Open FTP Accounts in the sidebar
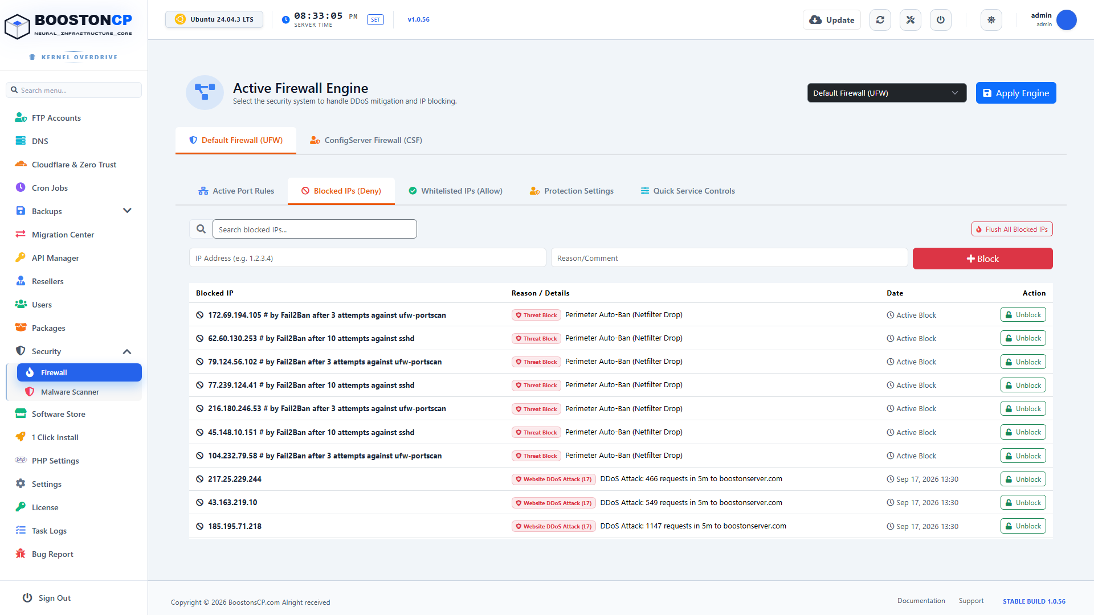 pyautogui.click(x=56, y=118)
